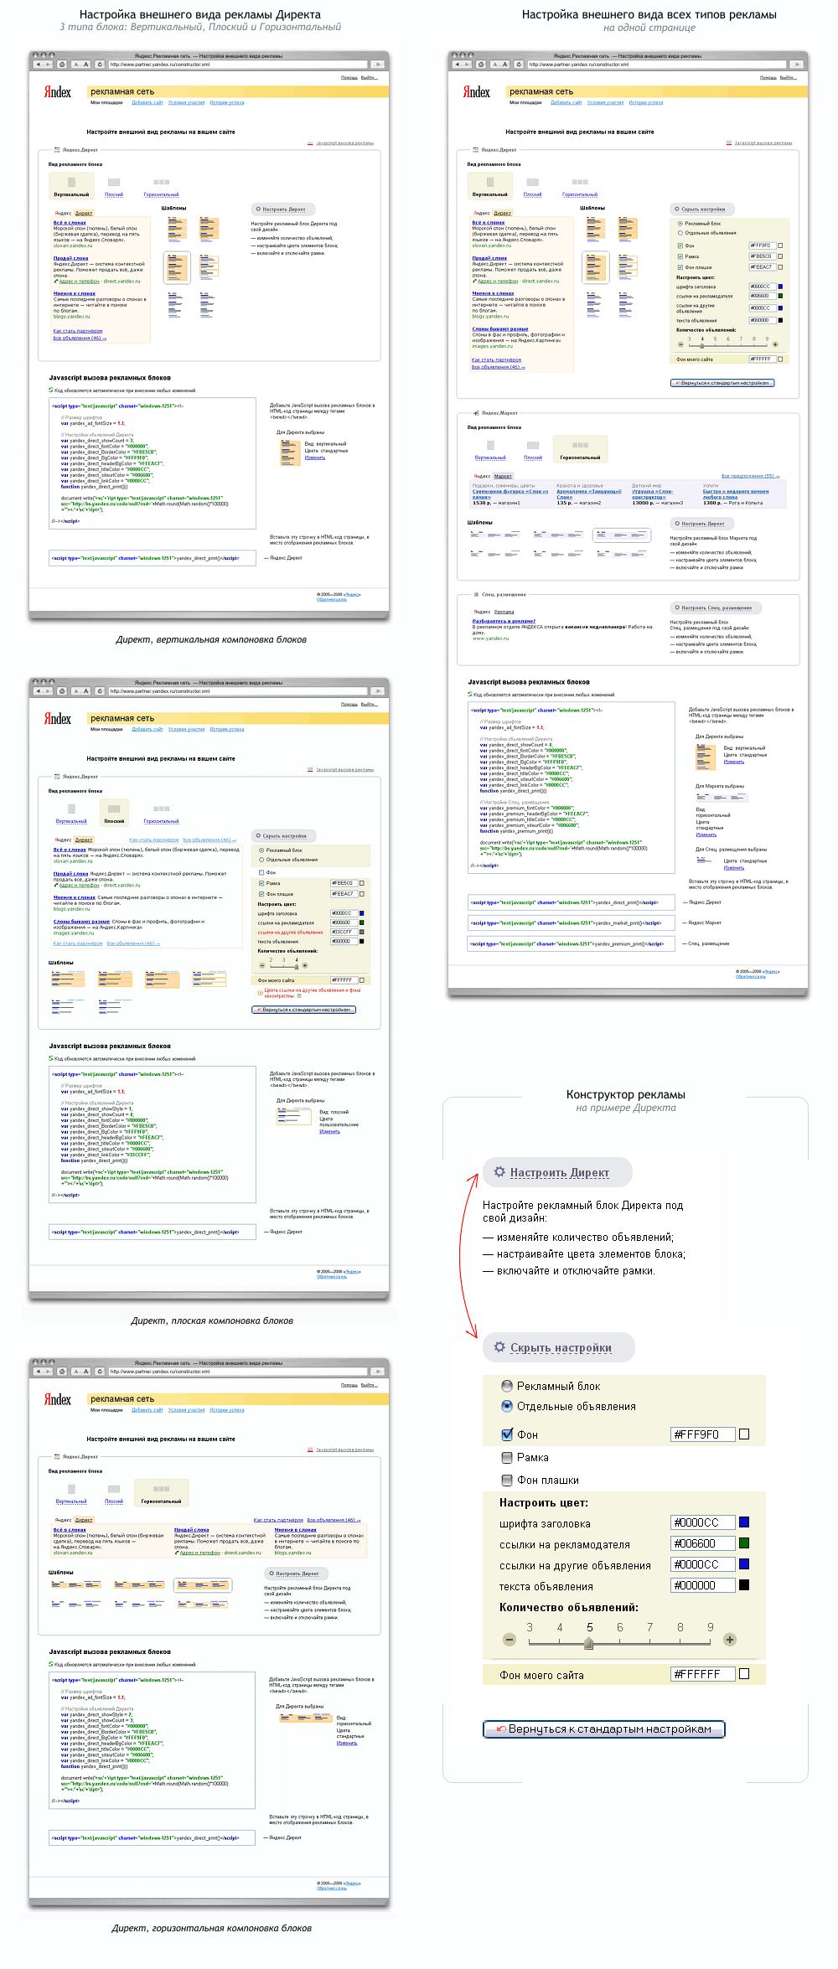This screenshot has height=1969, width=838.
Task: Select 'Отдельные объявления' radio in the flat layout window
Action: click(x=261, y=860)
